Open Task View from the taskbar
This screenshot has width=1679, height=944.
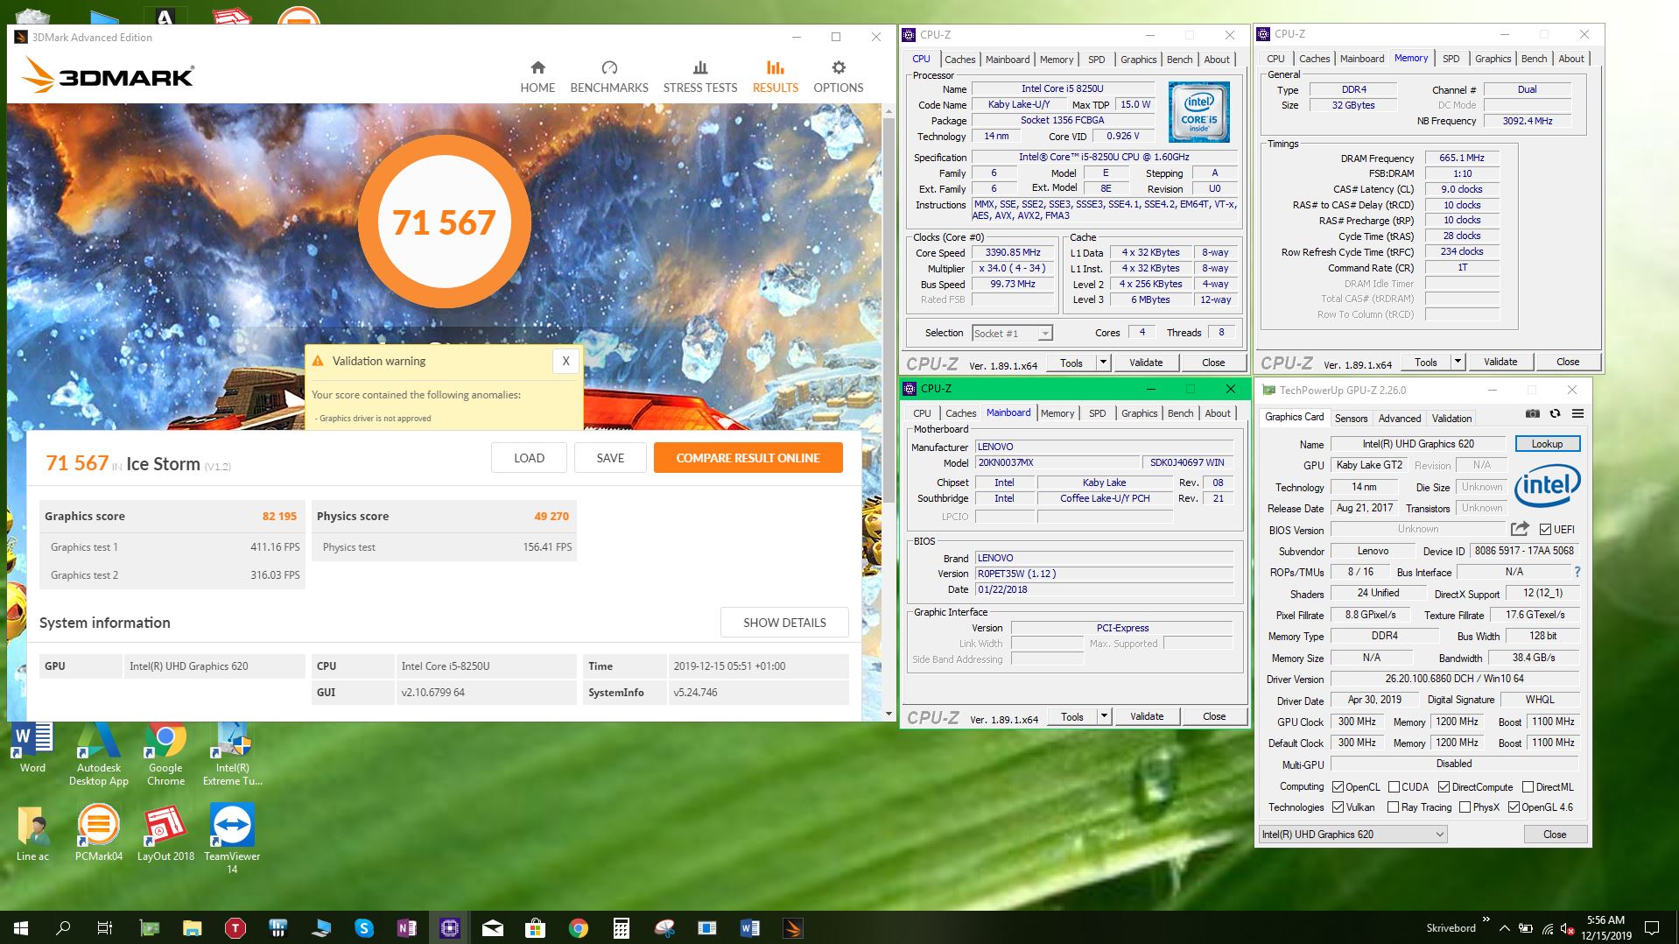[x=105, y=927]
